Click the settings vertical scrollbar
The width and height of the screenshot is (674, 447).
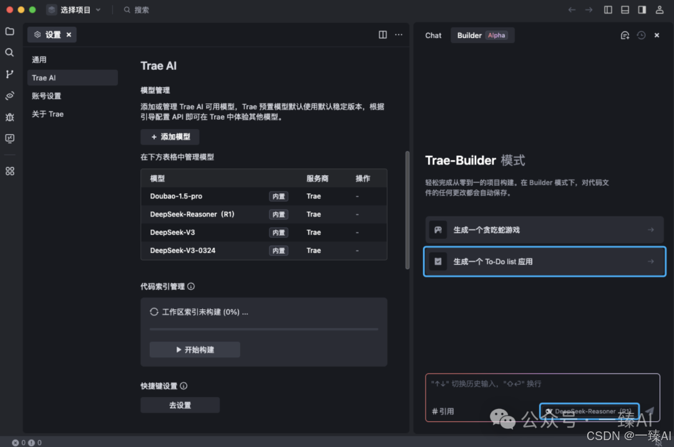407,210
